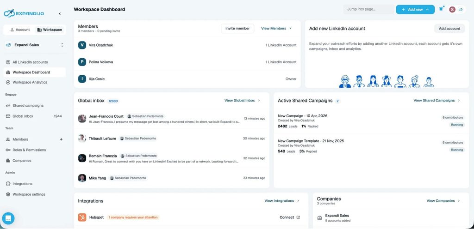This screenshot has height=229, width=474.
Task: Open Global inbox in sidebar
Action: coord(34,116)
